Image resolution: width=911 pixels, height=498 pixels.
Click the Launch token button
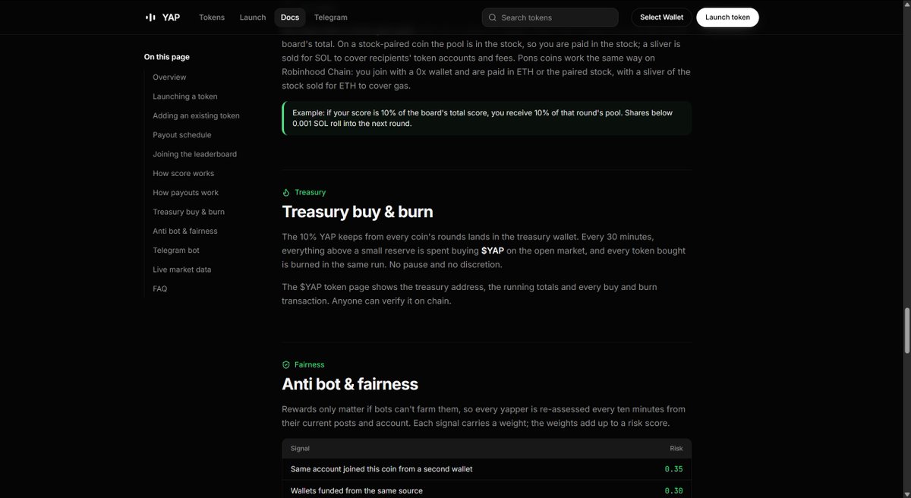(x=728, y=17)
